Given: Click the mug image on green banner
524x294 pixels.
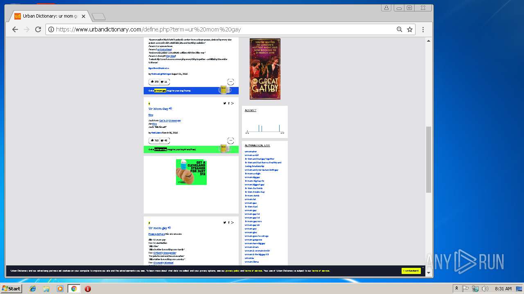Looking at the screenshot, I should tap(224, 148).
